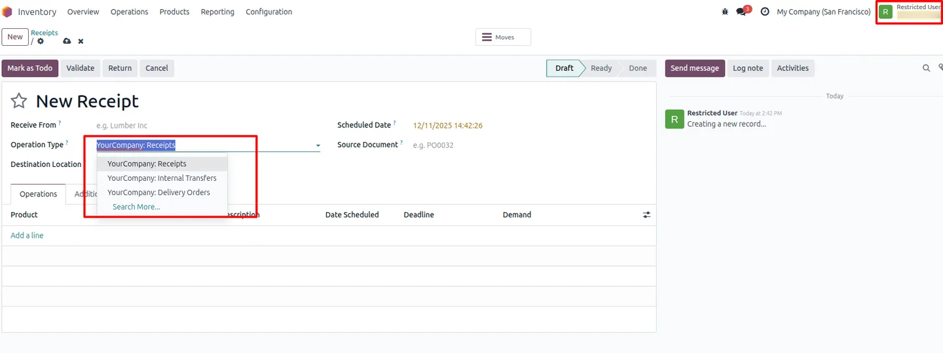Viewport: 943px width, 353px height.
Task: Open My Company (San Francisco) company switcher
Action: (823, 12)
